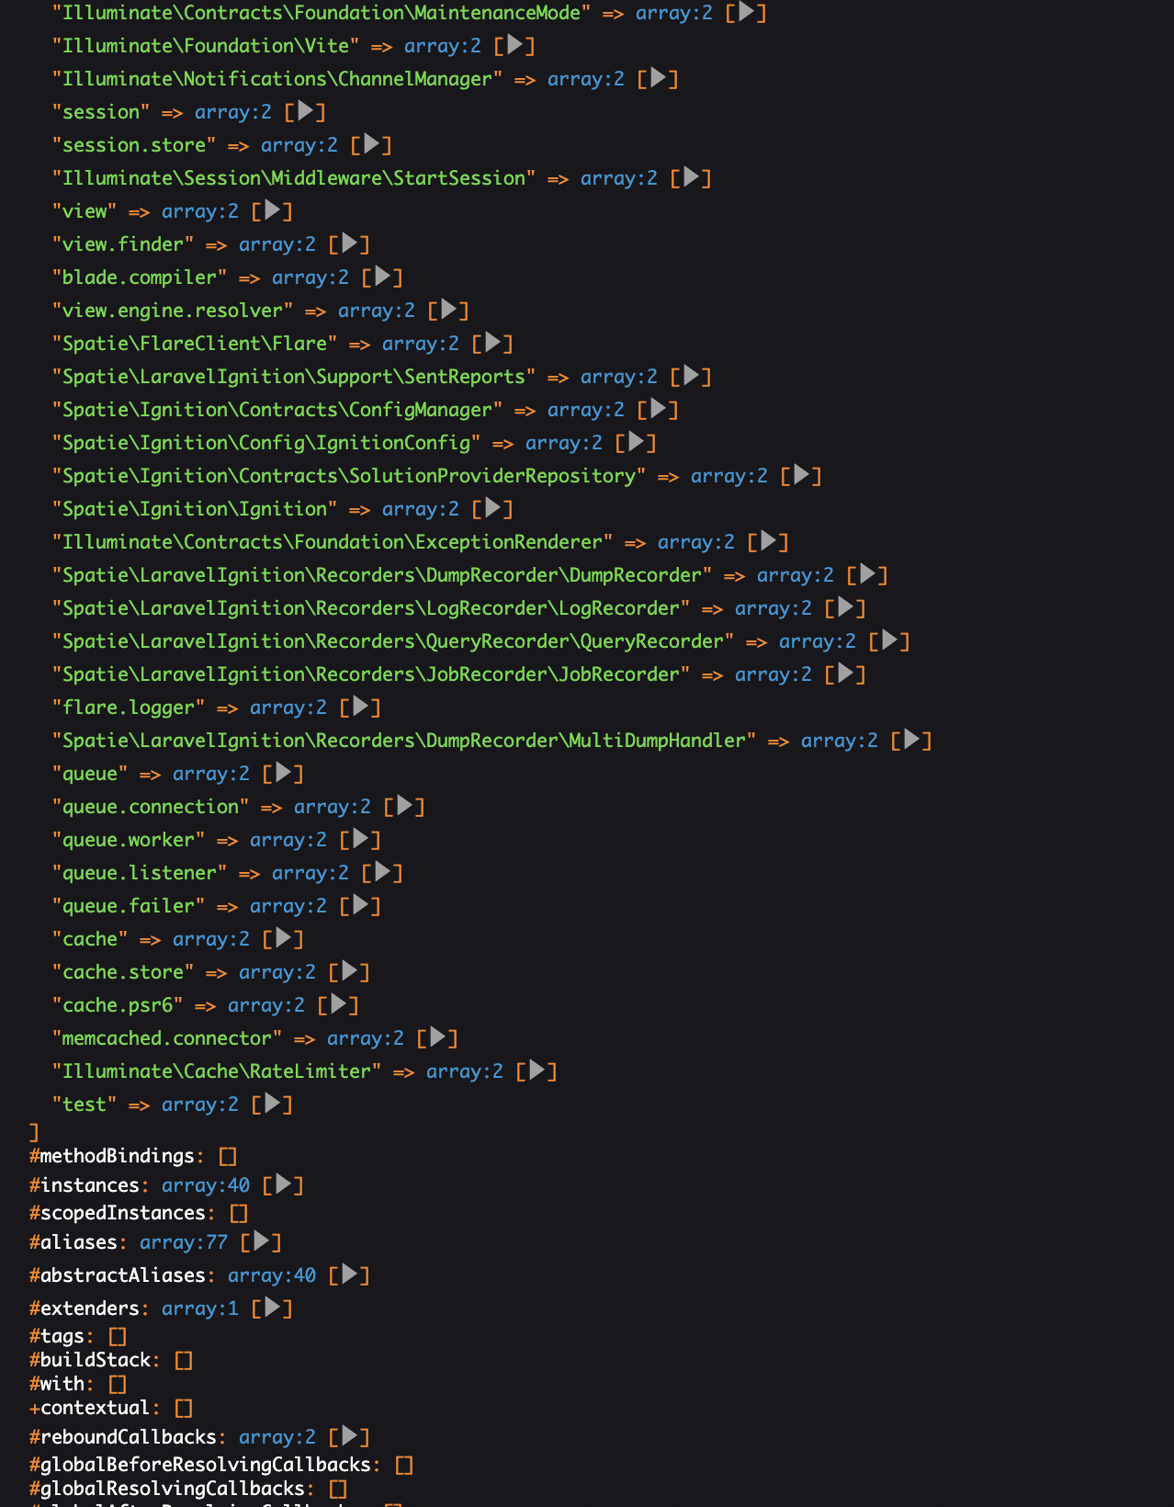Click the "Spatie\Ignition\Ignition" key string
The image size is (1174, 1507).
point(195,509)
